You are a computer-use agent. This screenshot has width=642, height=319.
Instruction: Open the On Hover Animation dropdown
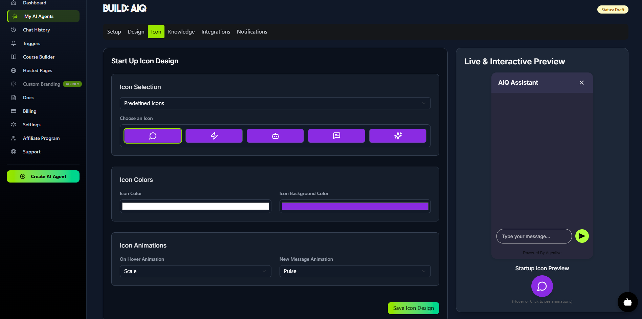195,271
